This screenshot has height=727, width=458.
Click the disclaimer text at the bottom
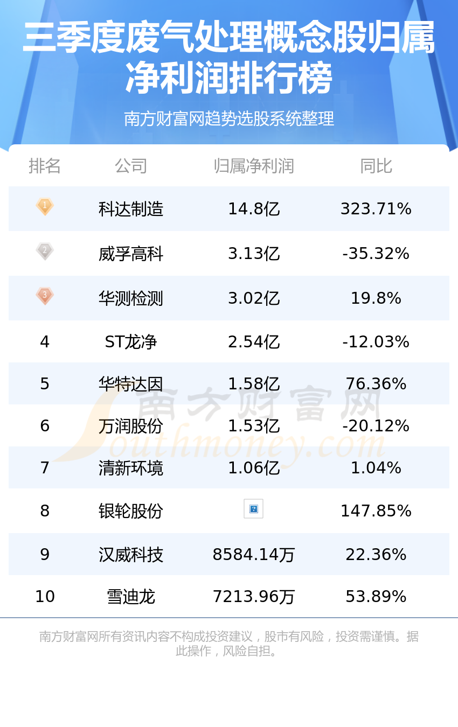(x=229, y=644)
